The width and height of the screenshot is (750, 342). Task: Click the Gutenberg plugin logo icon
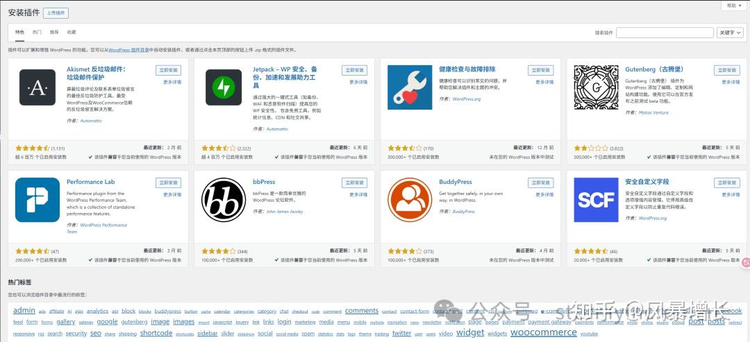click(596, 87)
